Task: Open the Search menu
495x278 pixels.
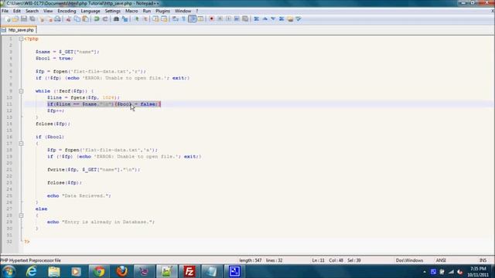Action: pos(32,11)
